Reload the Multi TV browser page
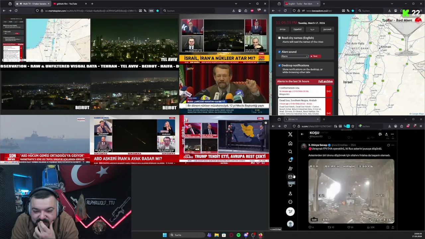 click(16, 11)
